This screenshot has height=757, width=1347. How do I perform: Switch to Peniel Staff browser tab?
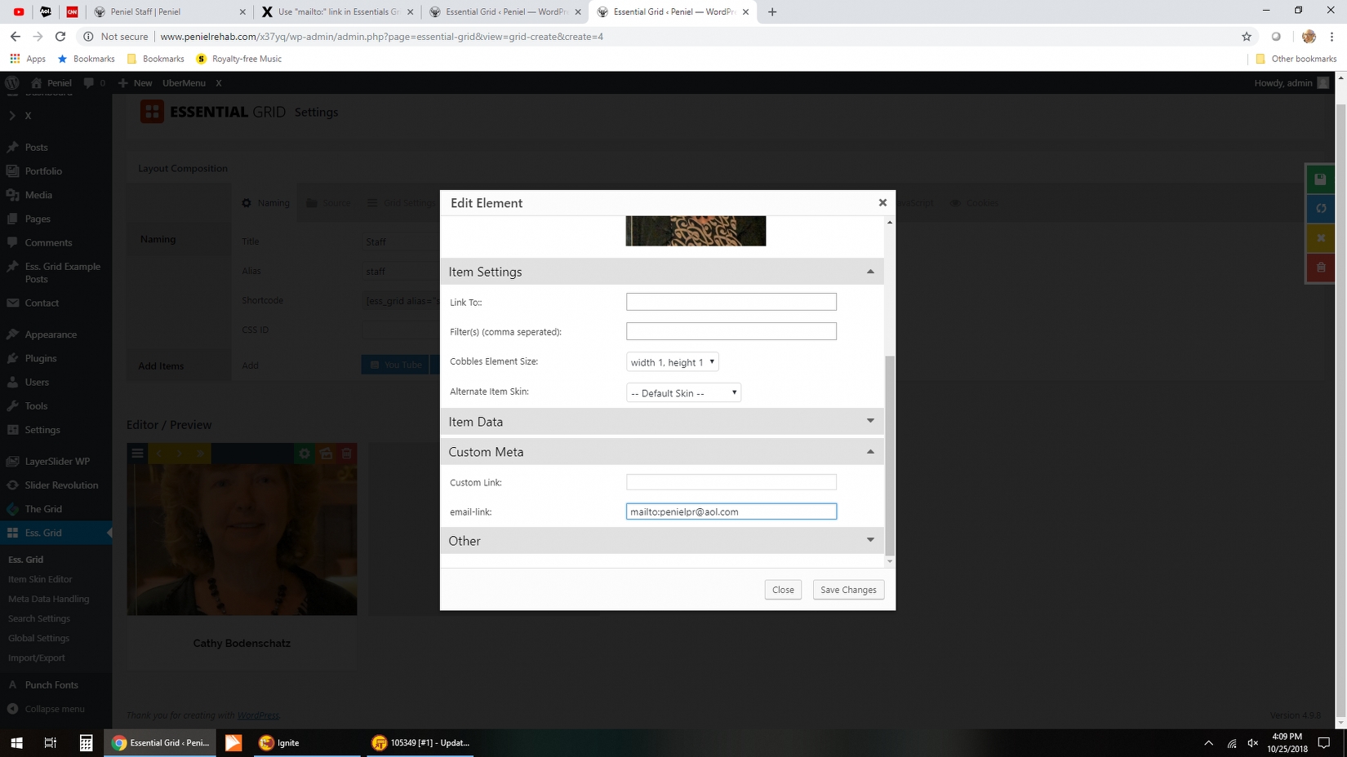(x=167, y=12)
